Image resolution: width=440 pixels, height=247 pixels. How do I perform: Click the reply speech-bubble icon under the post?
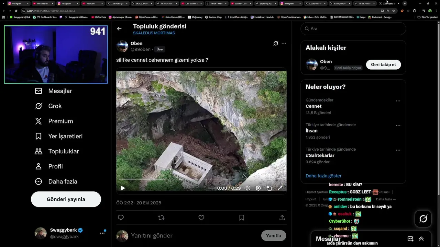click(x=121, y=217)
